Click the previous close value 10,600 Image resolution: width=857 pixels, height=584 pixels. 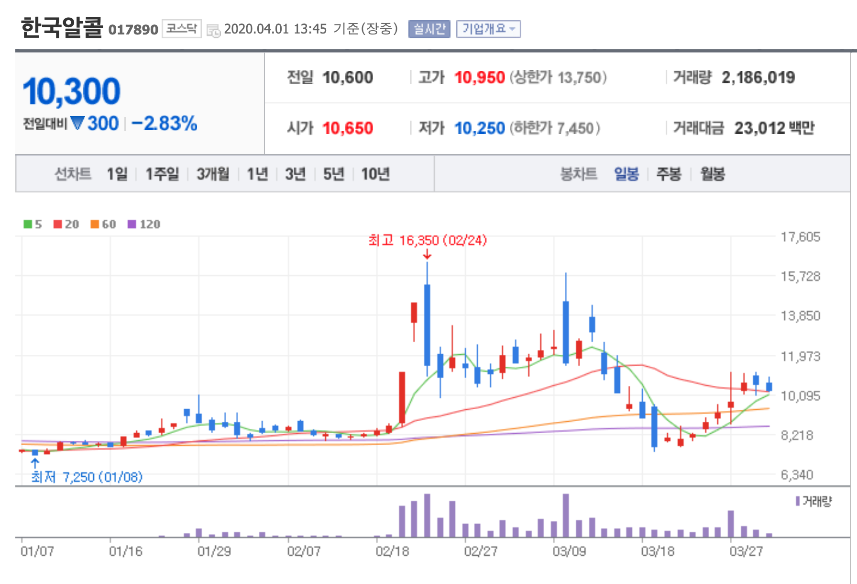(348, 78)
